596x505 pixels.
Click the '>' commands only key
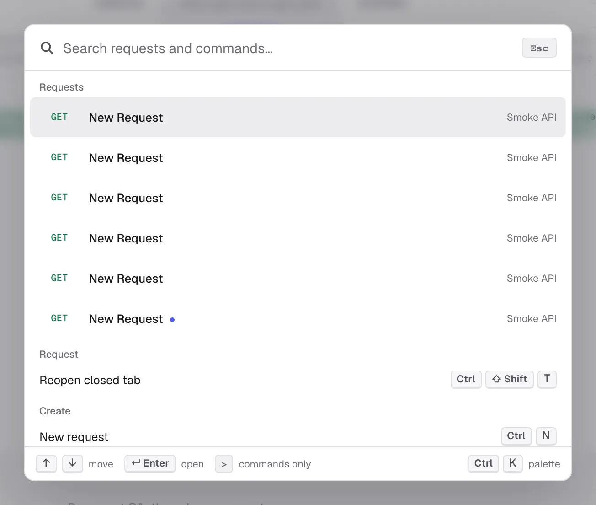[x=224, y=464]
